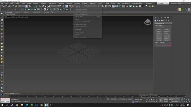The image size is (191, 107).
Task: Open the Modify tab in command panel
Action: 158,18
